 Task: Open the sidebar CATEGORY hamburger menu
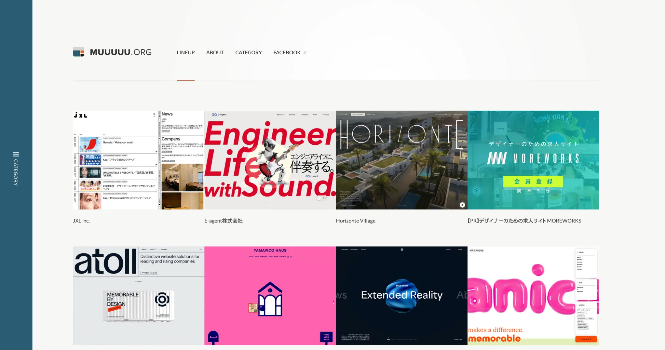pyautogui.click(x=16, y=154)
